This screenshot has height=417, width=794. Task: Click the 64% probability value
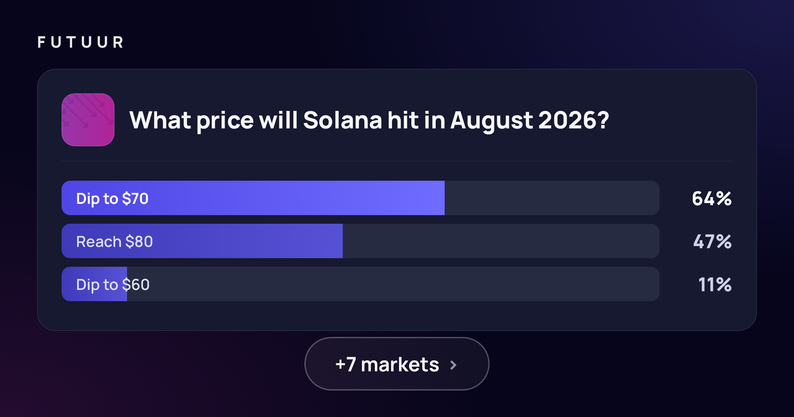tap(712, 199)
